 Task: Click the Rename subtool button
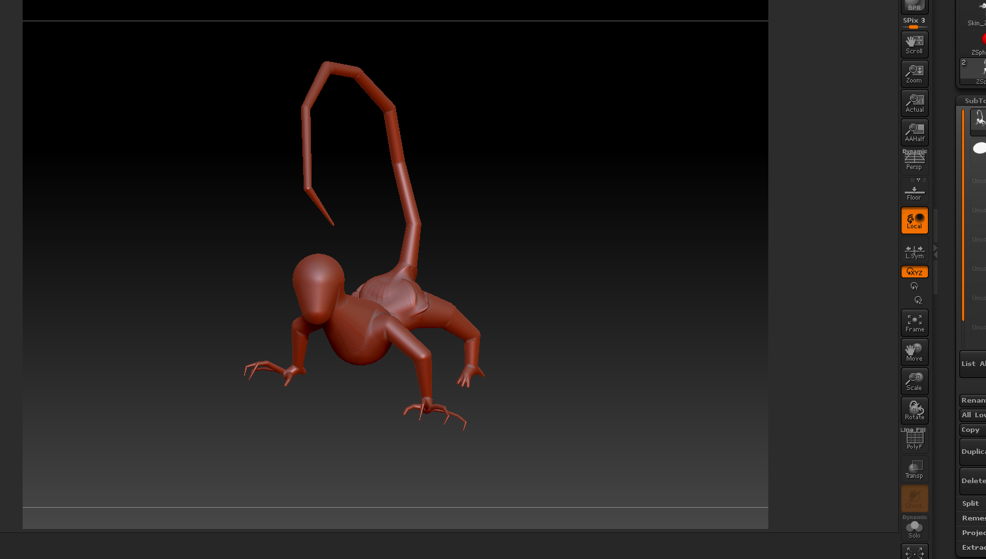[x=973, y=401]
